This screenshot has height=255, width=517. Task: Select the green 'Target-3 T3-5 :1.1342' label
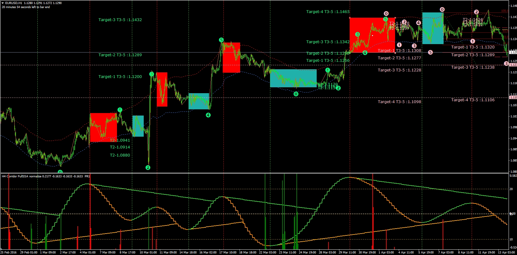tap(328, 42)
